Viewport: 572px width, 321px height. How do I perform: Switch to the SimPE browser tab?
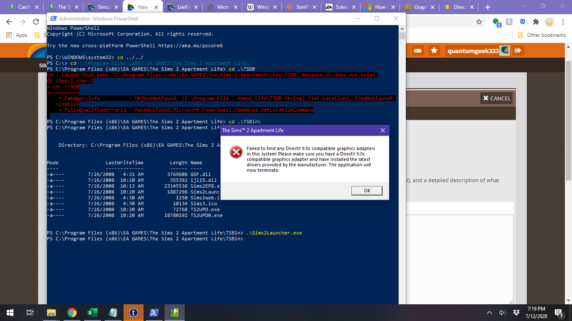(x=301, y=7)
